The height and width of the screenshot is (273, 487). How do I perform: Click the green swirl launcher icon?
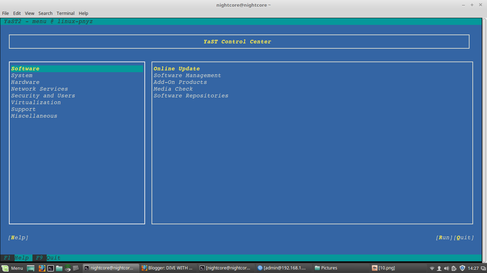(x=68, y=268)
